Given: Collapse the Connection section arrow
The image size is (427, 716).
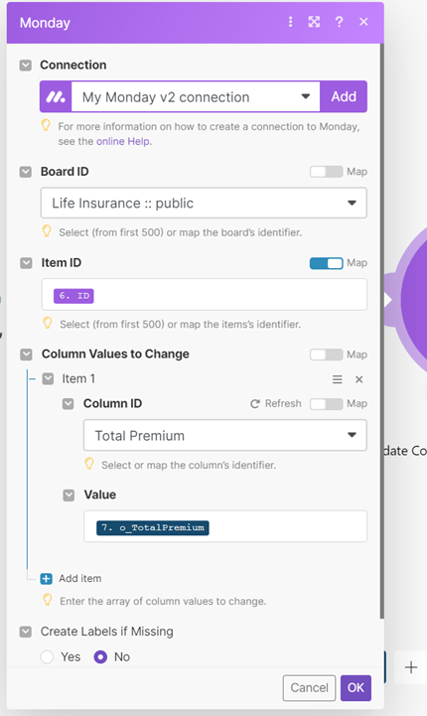Looking at the screenshot, I should (26, 65).
